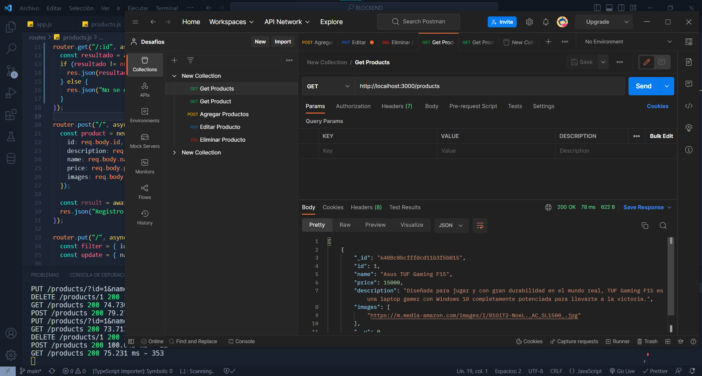Open environment quick look icon
702x376 pixels.
pos(689,42)
